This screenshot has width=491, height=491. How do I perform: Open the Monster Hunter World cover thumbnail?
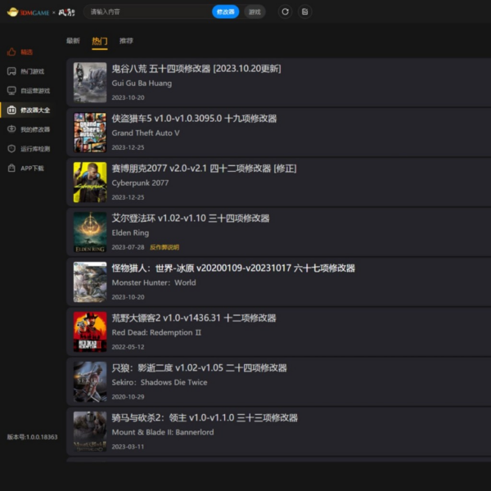90,282
